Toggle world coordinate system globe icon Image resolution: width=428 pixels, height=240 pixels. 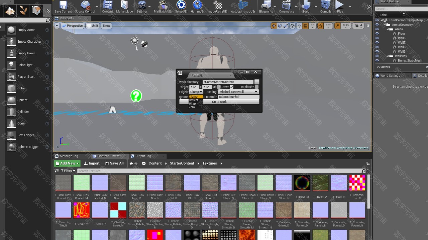click(x=293, y=26)
